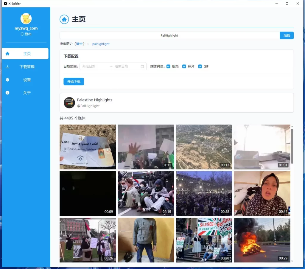Image resolution: width=305 pixels, height=269 pixels.
Task: Open the 00:26 flag rally video thumbnail
Action: (88, 240)
